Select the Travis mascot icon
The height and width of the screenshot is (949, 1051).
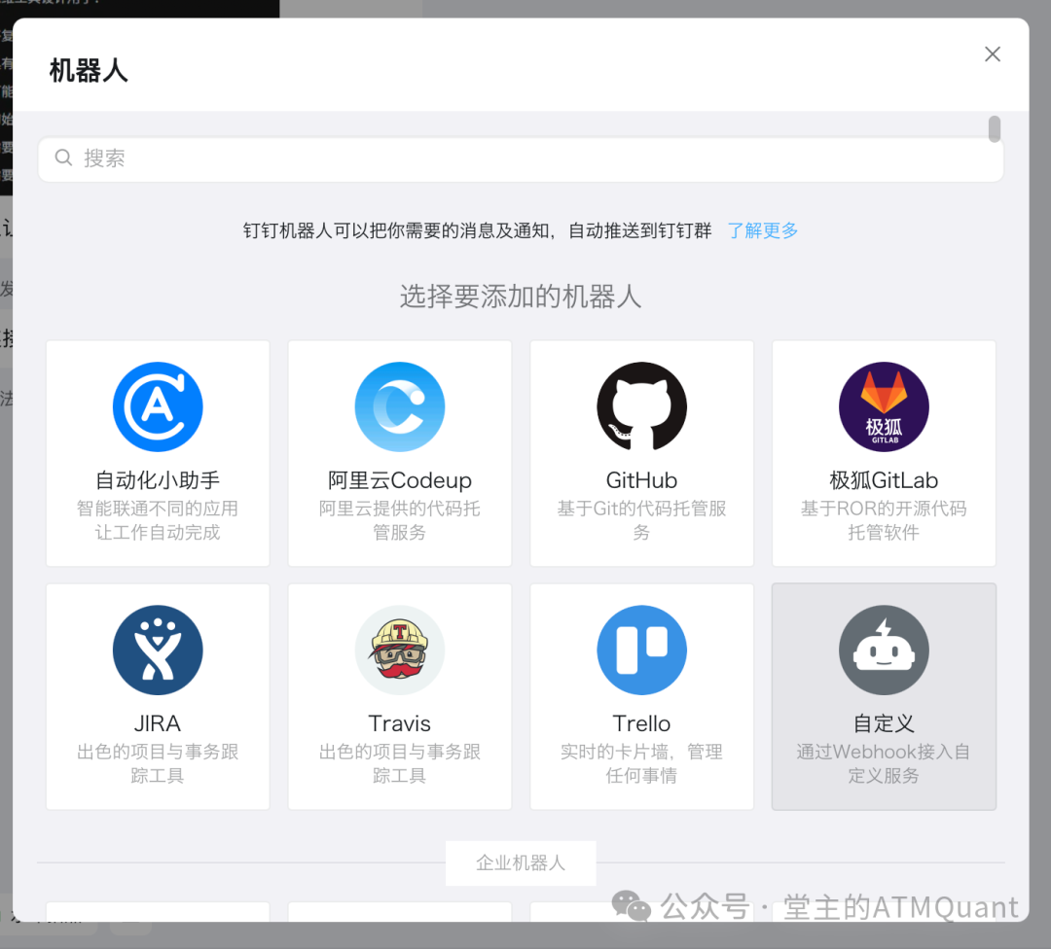point(400,650)
